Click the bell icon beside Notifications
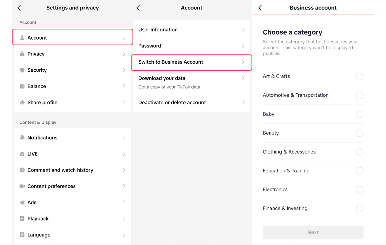This screenshot has height=245, width=386. pos(22,138)
